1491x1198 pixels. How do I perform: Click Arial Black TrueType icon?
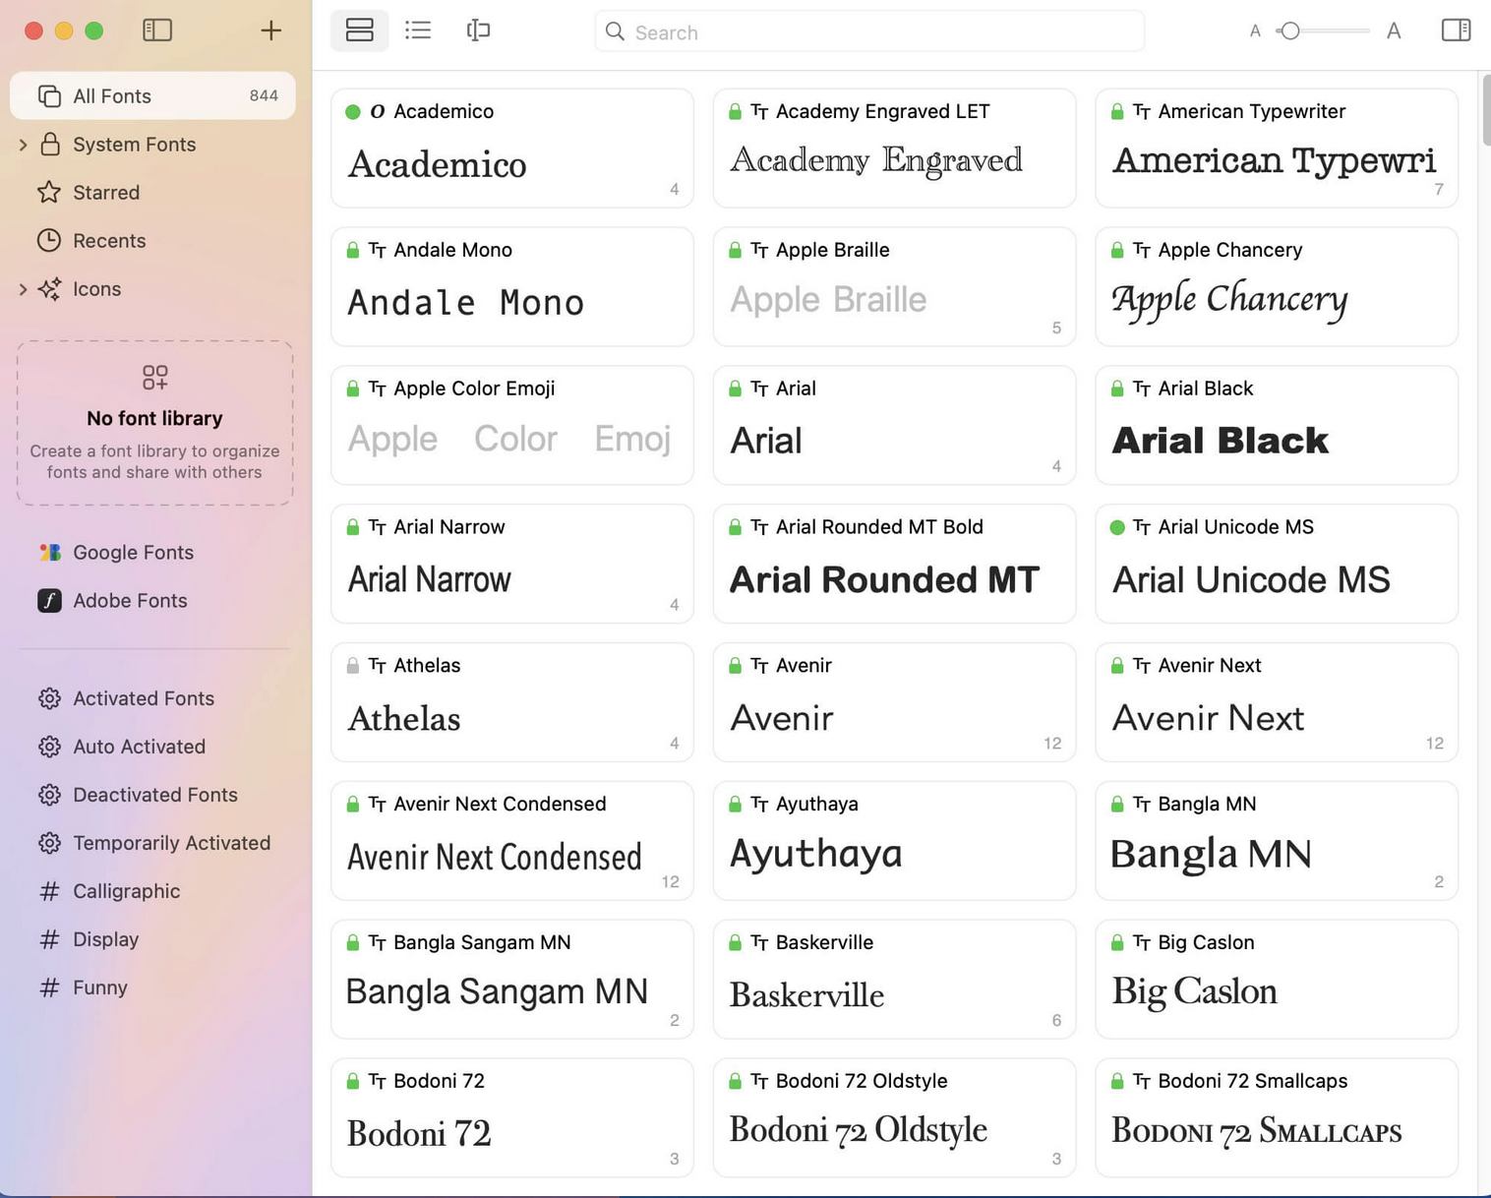tap(1142, 389)
